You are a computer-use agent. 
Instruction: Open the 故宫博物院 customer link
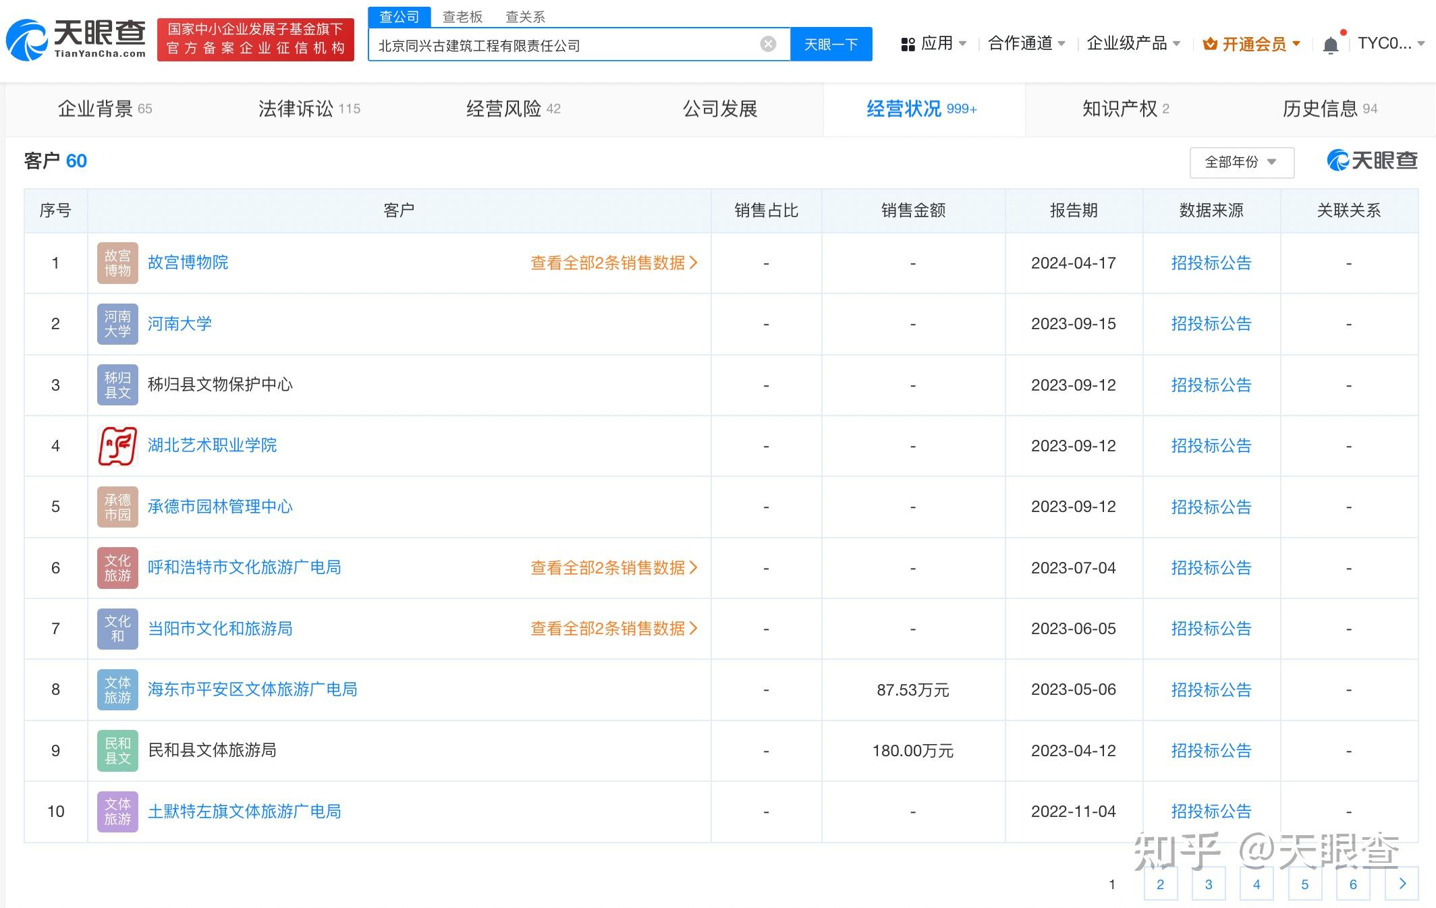(188, 262)
